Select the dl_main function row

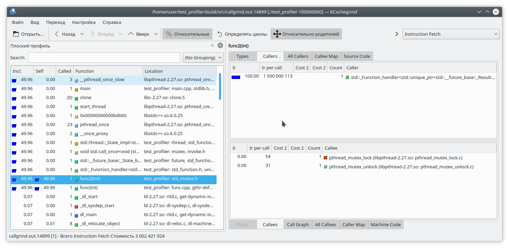coord(114,215)
